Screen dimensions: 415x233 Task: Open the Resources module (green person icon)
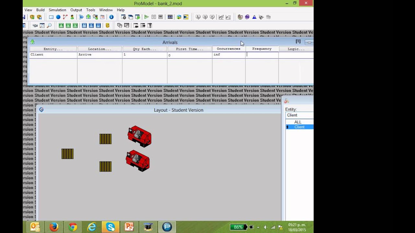click(72, 17)
